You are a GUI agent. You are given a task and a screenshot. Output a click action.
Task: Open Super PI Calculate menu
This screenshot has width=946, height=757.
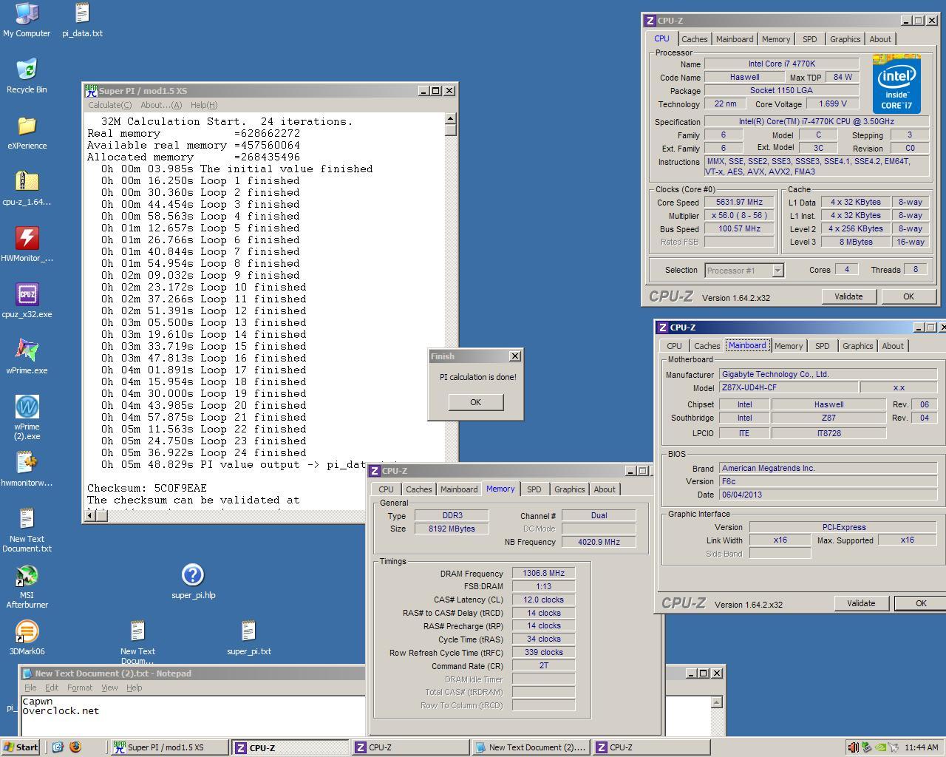coord(109,105)
